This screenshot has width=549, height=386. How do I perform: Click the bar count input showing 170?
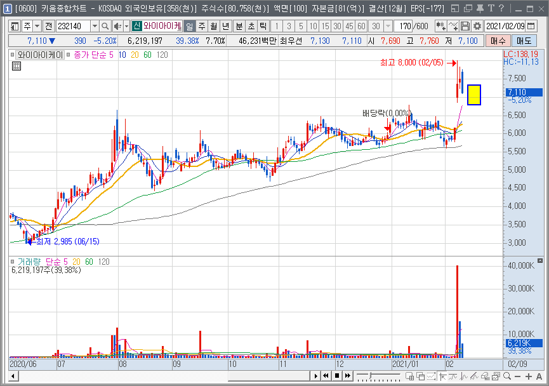pos(404,26)
